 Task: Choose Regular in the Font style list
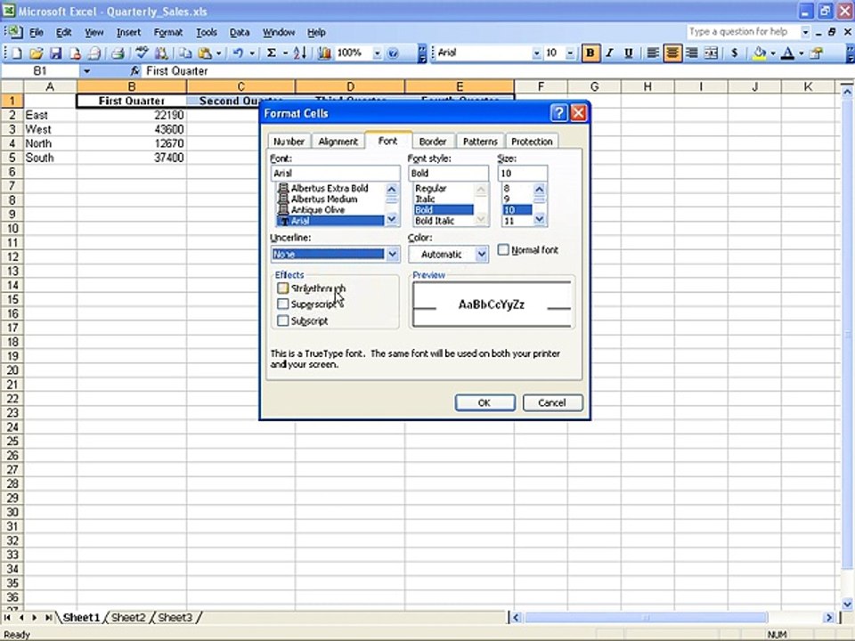click(x=444, y=188)
